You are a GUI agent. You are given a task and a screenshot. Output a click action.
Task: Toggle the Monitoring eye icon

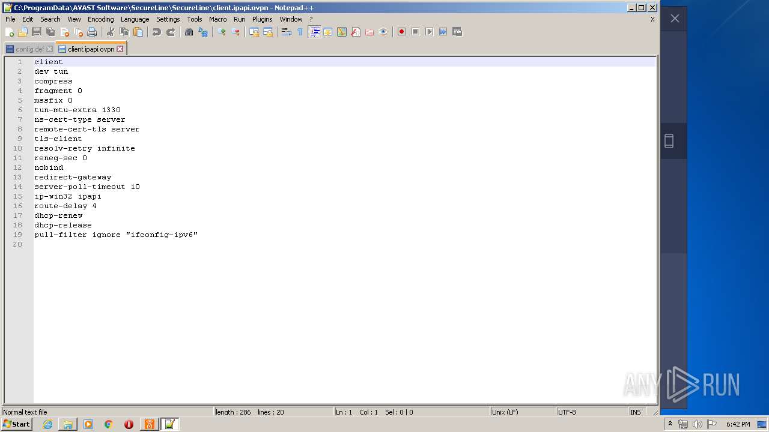tap(383, 32)
